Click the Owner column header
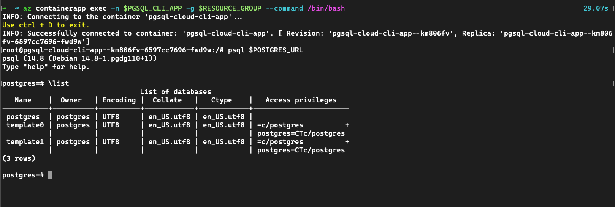 pos(71,100)
